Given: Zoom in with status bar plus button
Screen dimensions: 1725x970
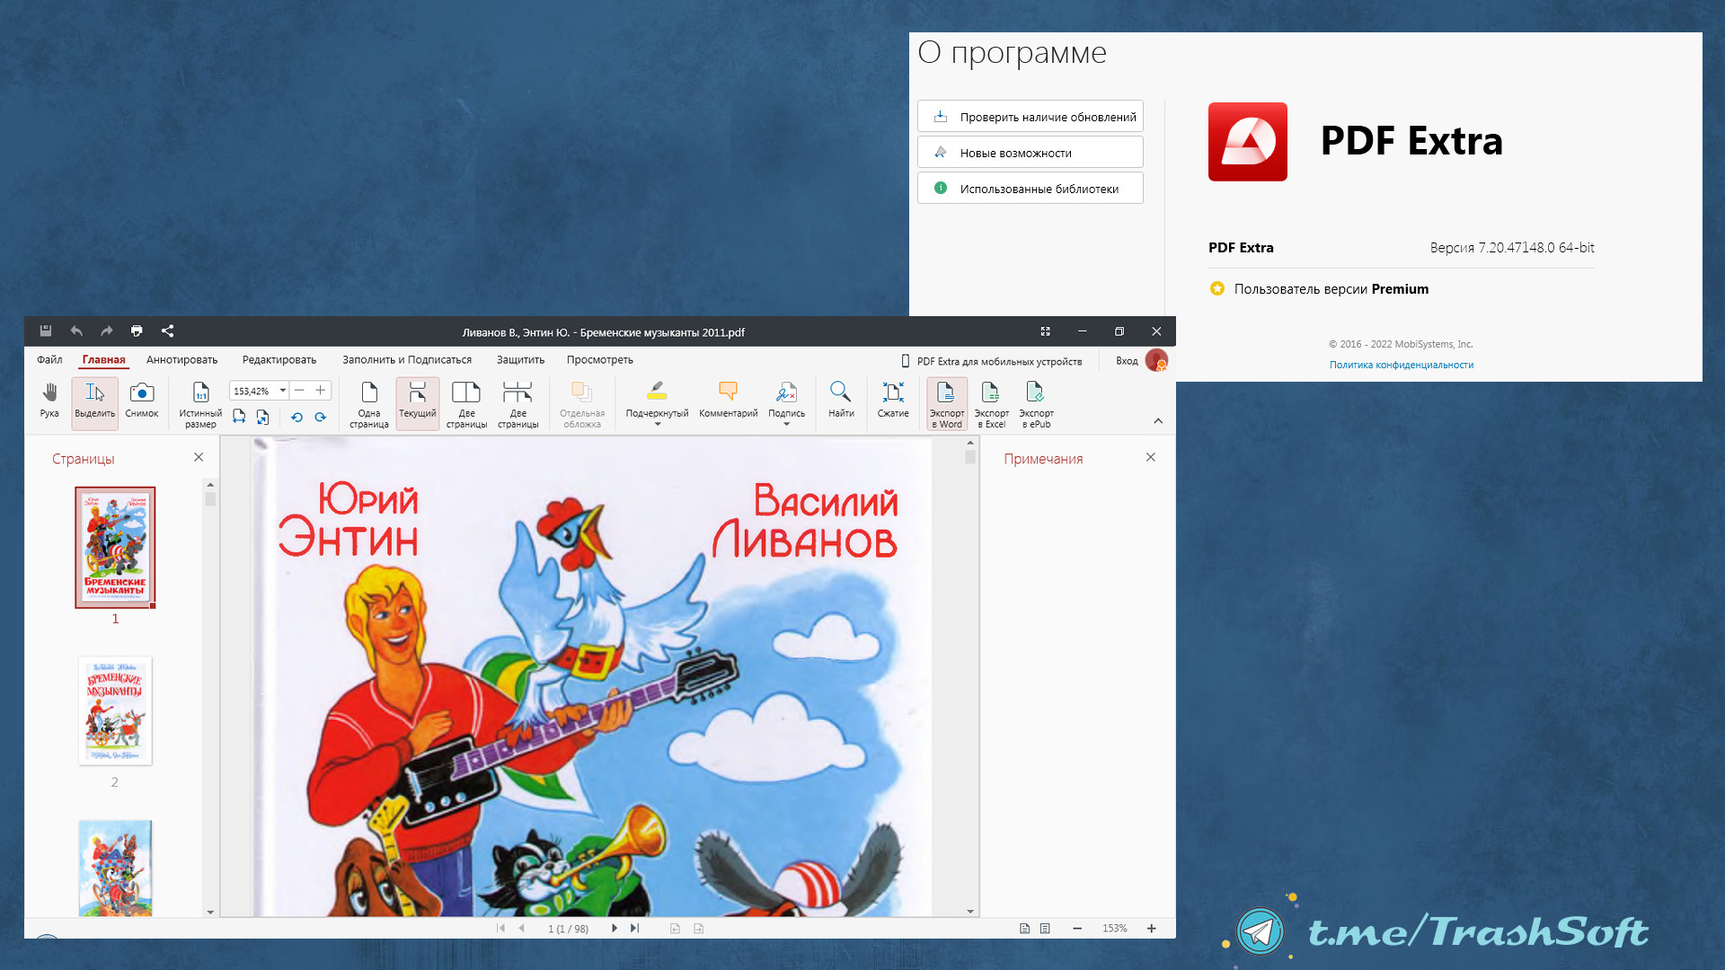Looking at the screenshot, I should coord(1152,928).
